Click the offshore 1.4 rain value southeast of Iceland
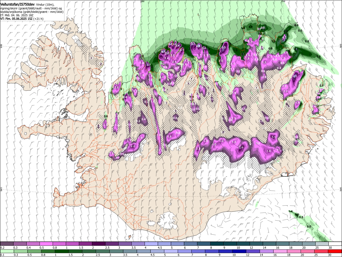Screen dimensions: 342x257 (x=291, y=211)
